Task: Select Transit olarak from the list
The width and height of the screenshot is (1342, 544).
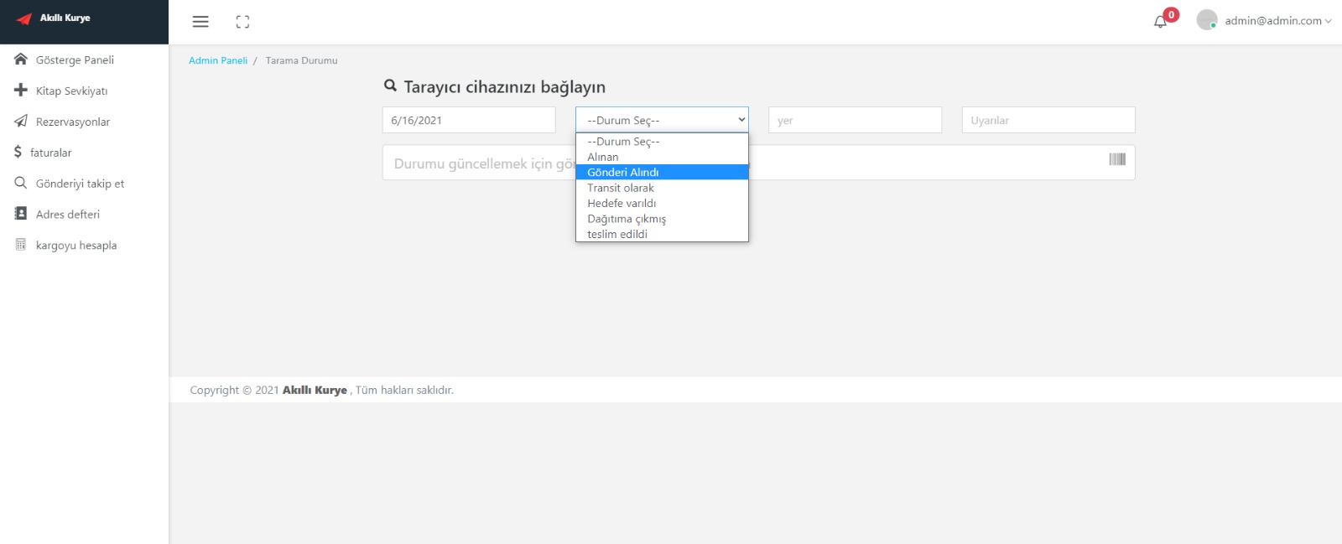Action: [662, 188]
